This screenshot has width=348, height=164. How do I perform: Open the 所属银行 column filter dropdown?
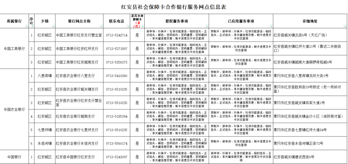coord(27,26)
